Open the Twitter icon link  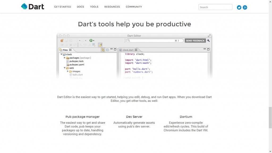click(x=239, y=7)
